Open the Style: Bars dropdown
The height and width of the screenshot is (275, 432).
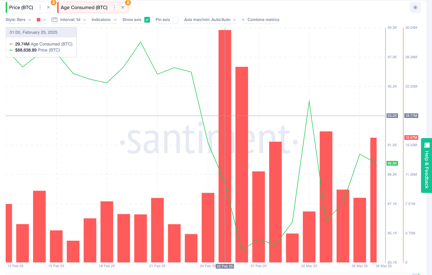point(18,20)
